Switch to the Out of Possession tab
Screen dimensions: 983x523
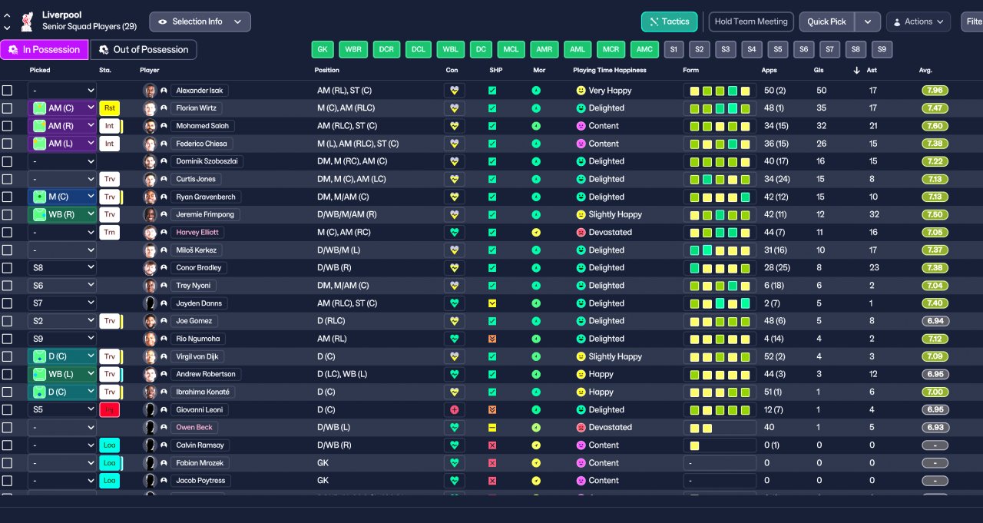144,49
